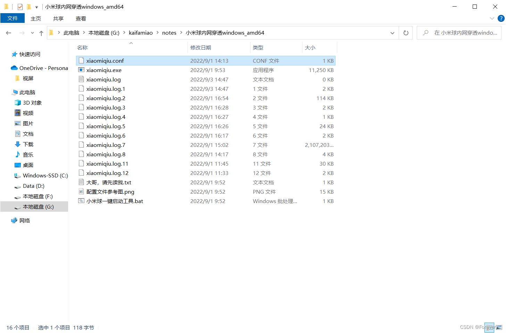
Task: Open Data (D:) drive icon
Action: pos(18,186)
